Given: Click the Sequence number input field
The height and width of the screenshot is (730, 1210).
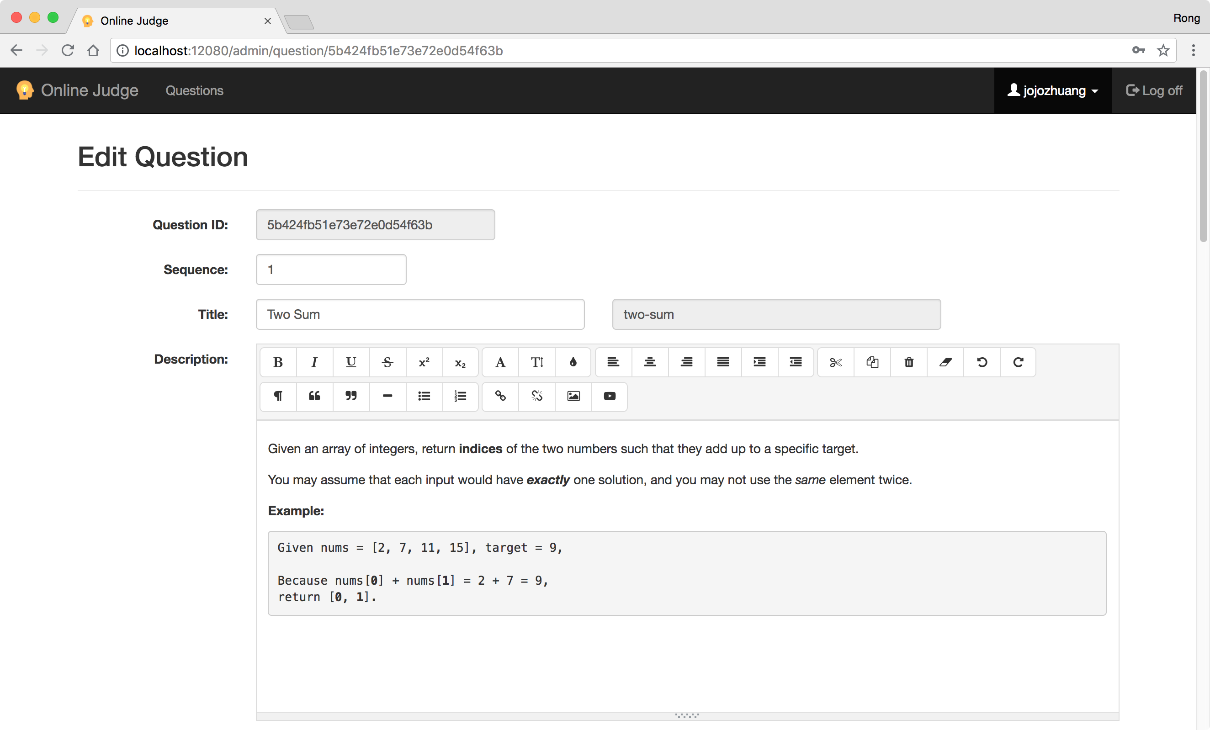Looking at the screenshot, I should pyautogui.click(x=331, y=270).
